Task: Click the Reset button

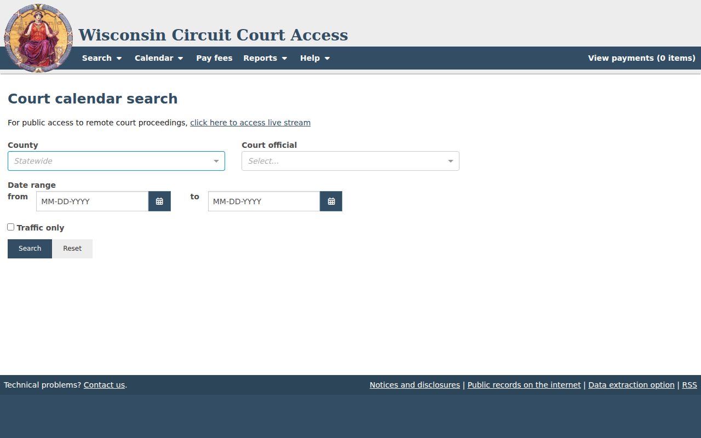Action: [72, 249]
